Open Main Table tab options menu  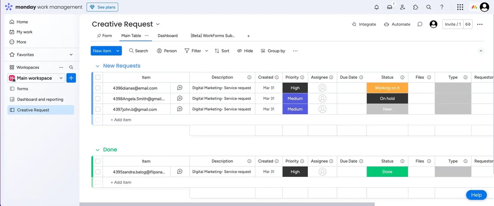146,35
